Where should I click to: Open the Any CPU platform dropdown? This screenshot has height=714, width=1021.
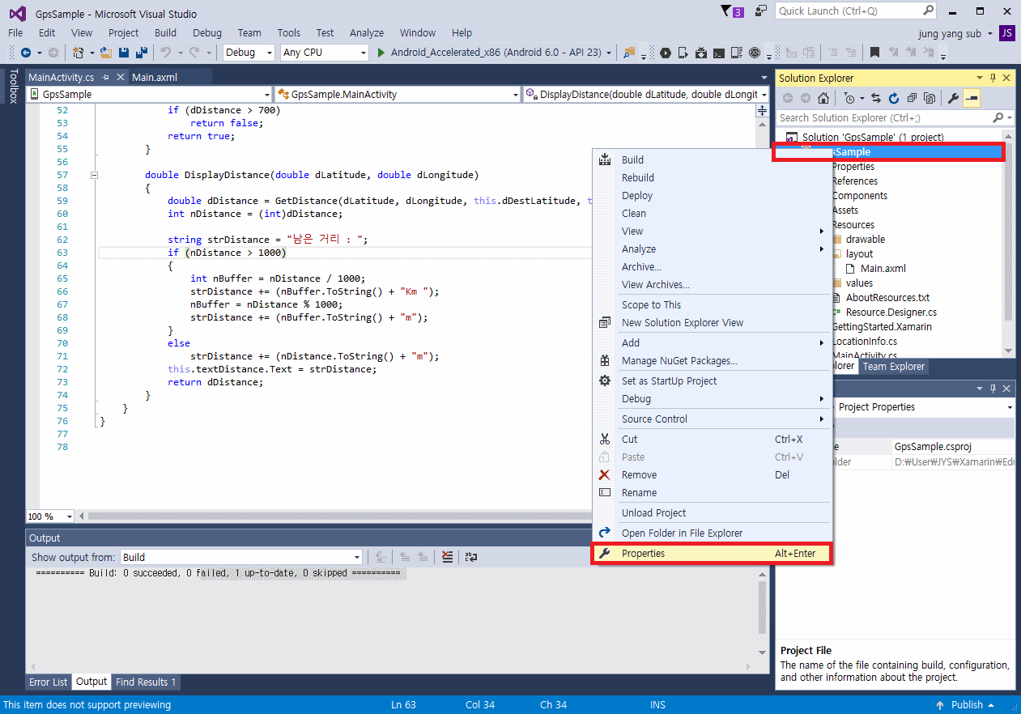[x=325, y=53]
